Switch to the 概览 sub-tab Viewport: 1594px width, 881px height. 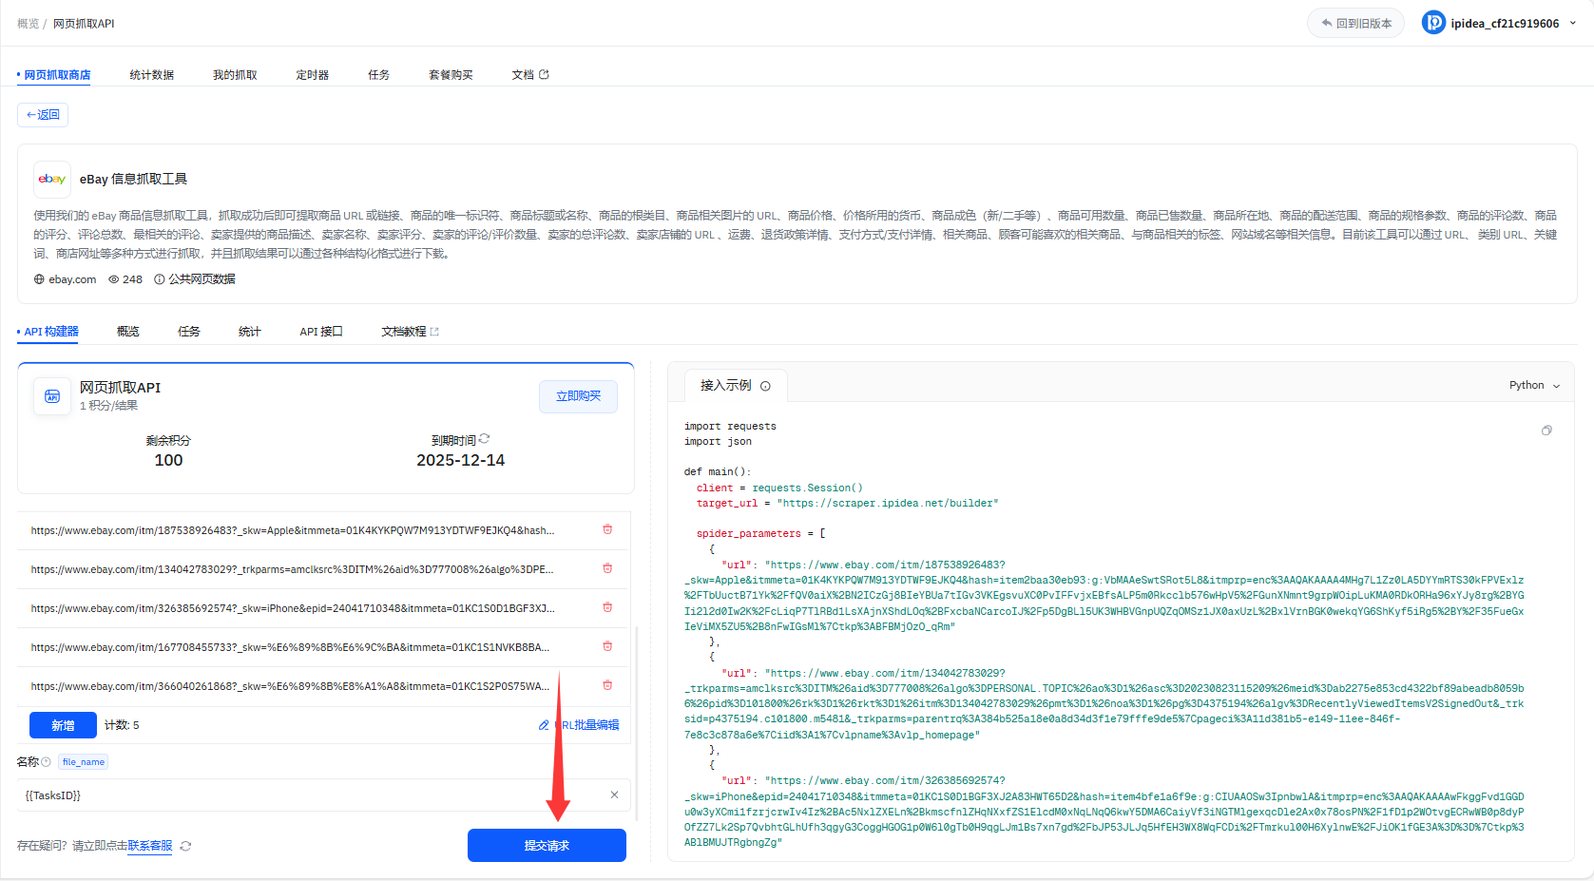(x=128, y=332)
